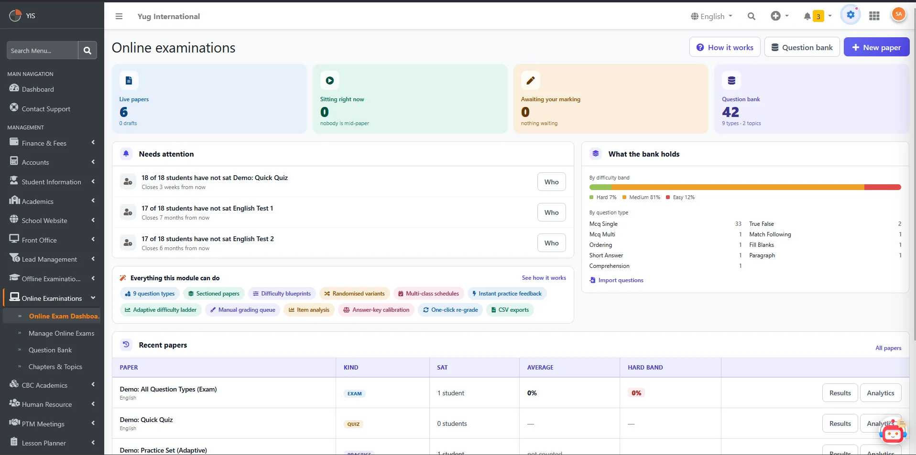This screenshot has width=916, height=455.
Task: Click the chatbot robot icon
Action: (893, 433)
